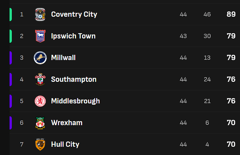Click the Wrexham club crest
The image size is (240, 155).
pyautogui.click(x=40, y=123)
